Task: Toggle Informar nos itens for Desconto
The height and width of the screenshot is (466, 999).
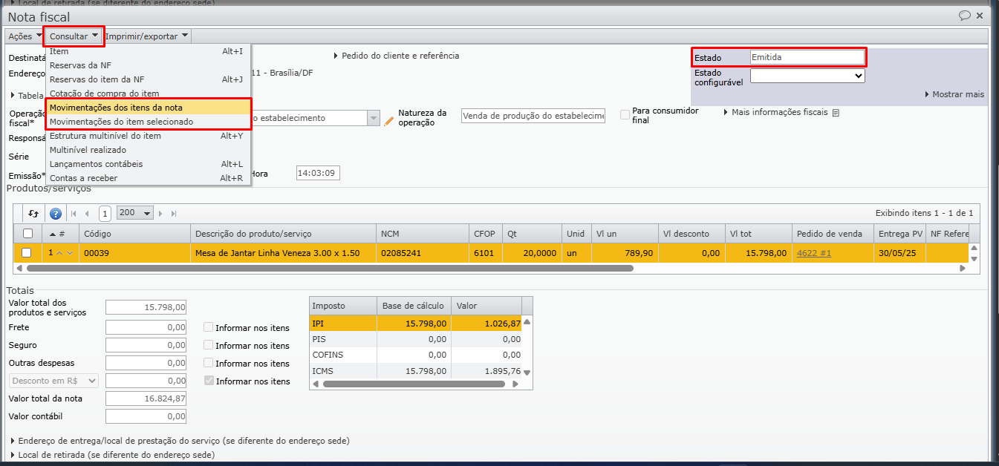Action: click(x=209, y=381)
